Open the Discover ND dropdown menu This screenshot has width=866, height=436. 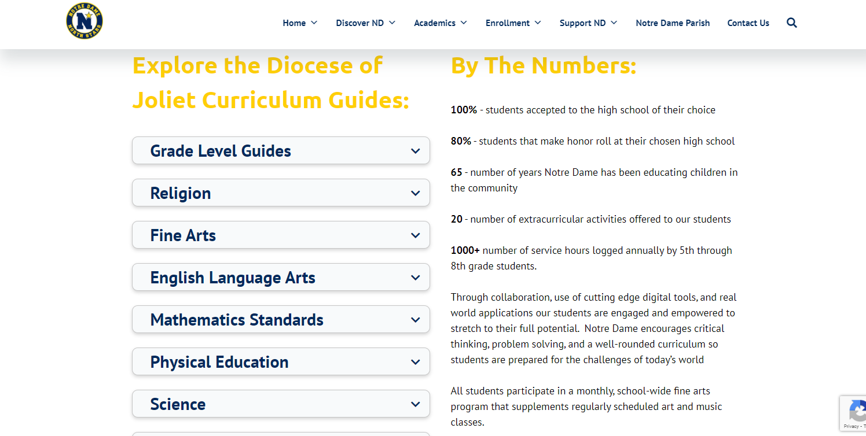pos(365,23)
